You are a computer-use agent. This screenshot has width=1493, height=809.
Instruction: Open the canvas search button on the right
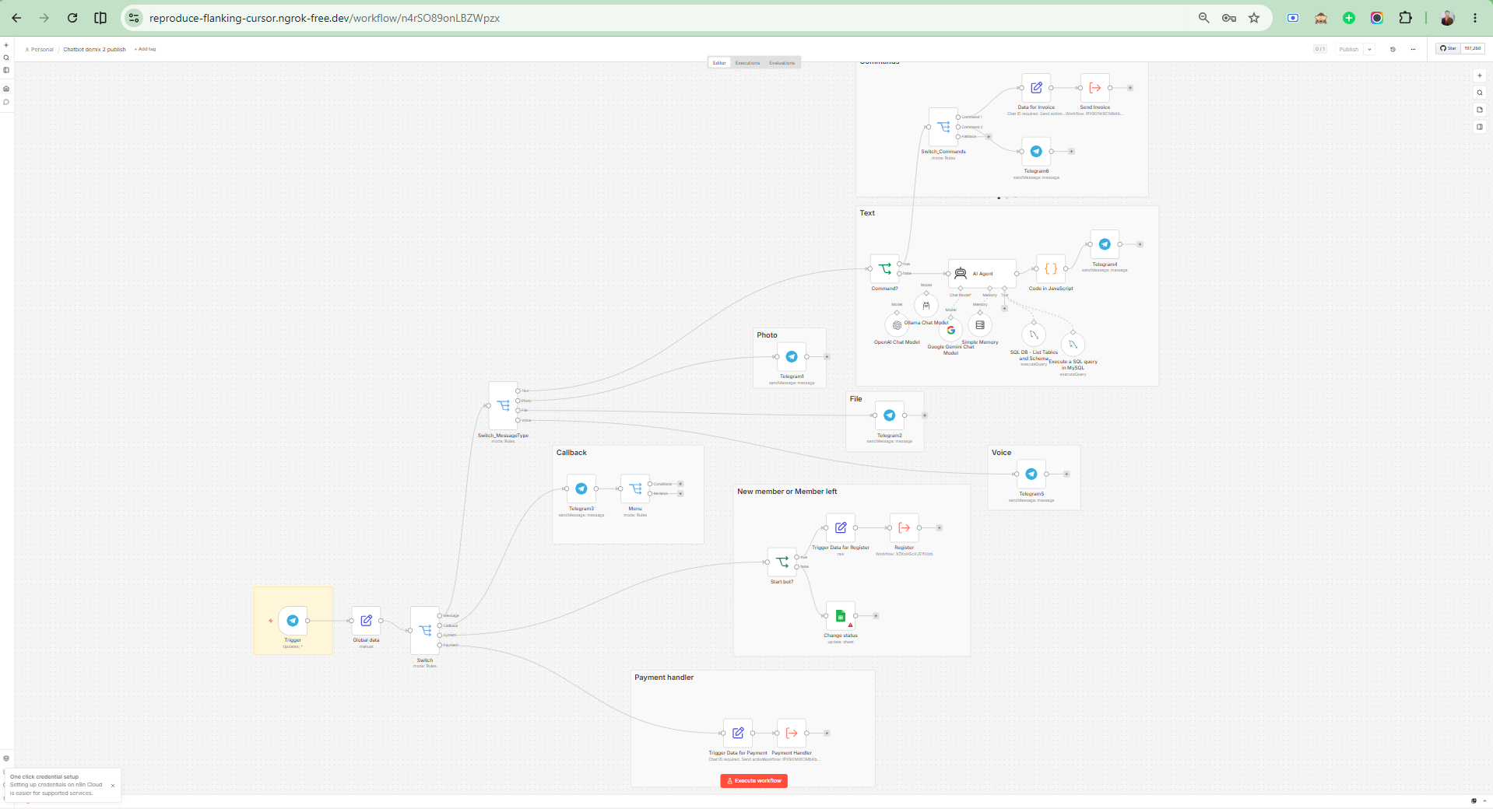click(x=1480, y=93)
